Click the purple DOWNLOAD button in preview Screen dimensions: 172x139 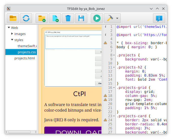click(73, 130)
